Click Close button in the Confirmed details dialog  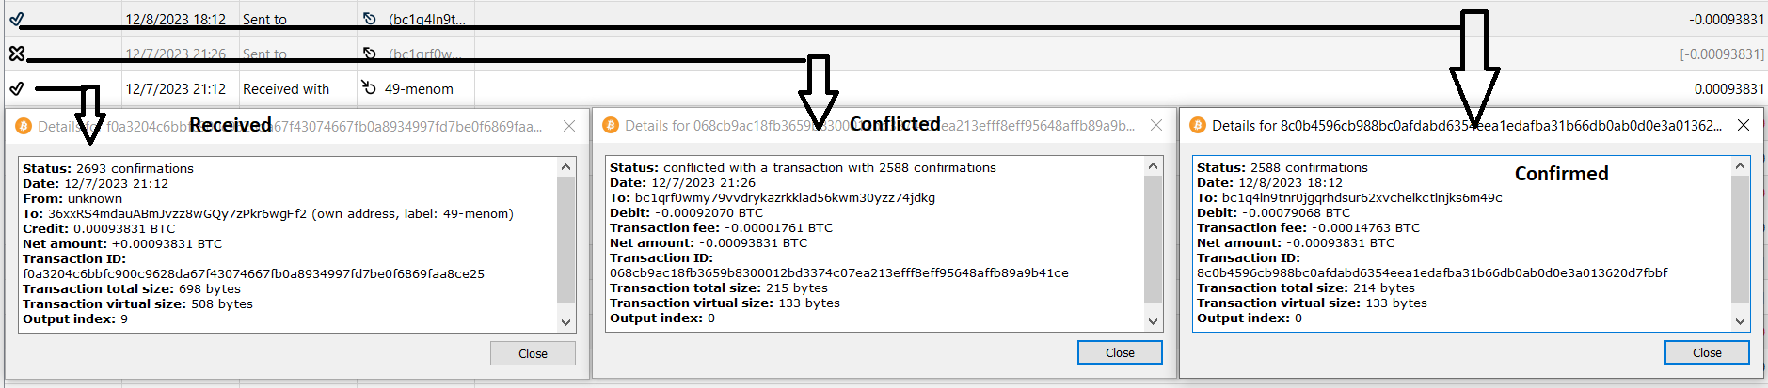pyautogui.click(x=1707, y=352)
